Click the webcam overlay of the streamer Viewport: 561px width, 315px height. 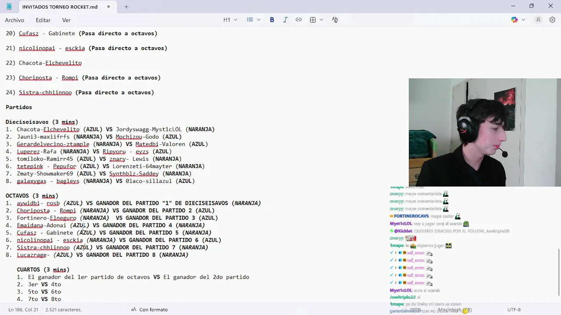coord(485,132)
